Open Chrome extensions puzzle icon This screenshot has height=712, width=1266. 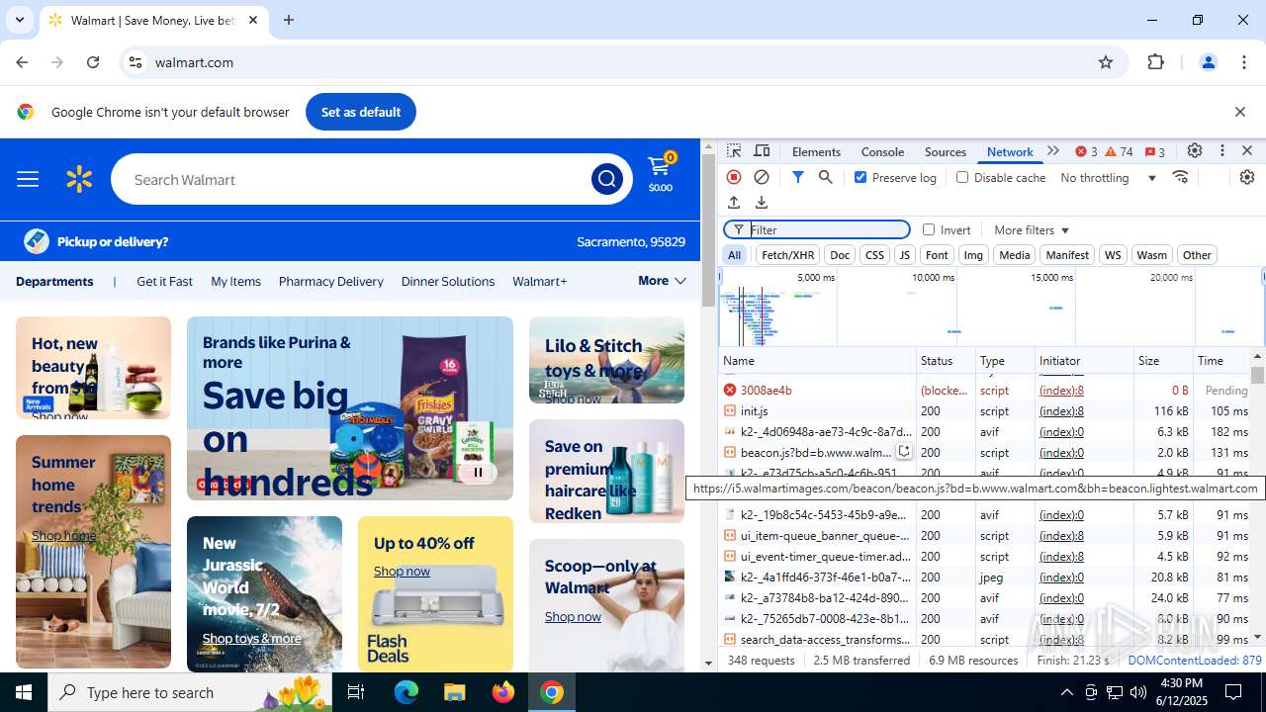click(1155, 62)
